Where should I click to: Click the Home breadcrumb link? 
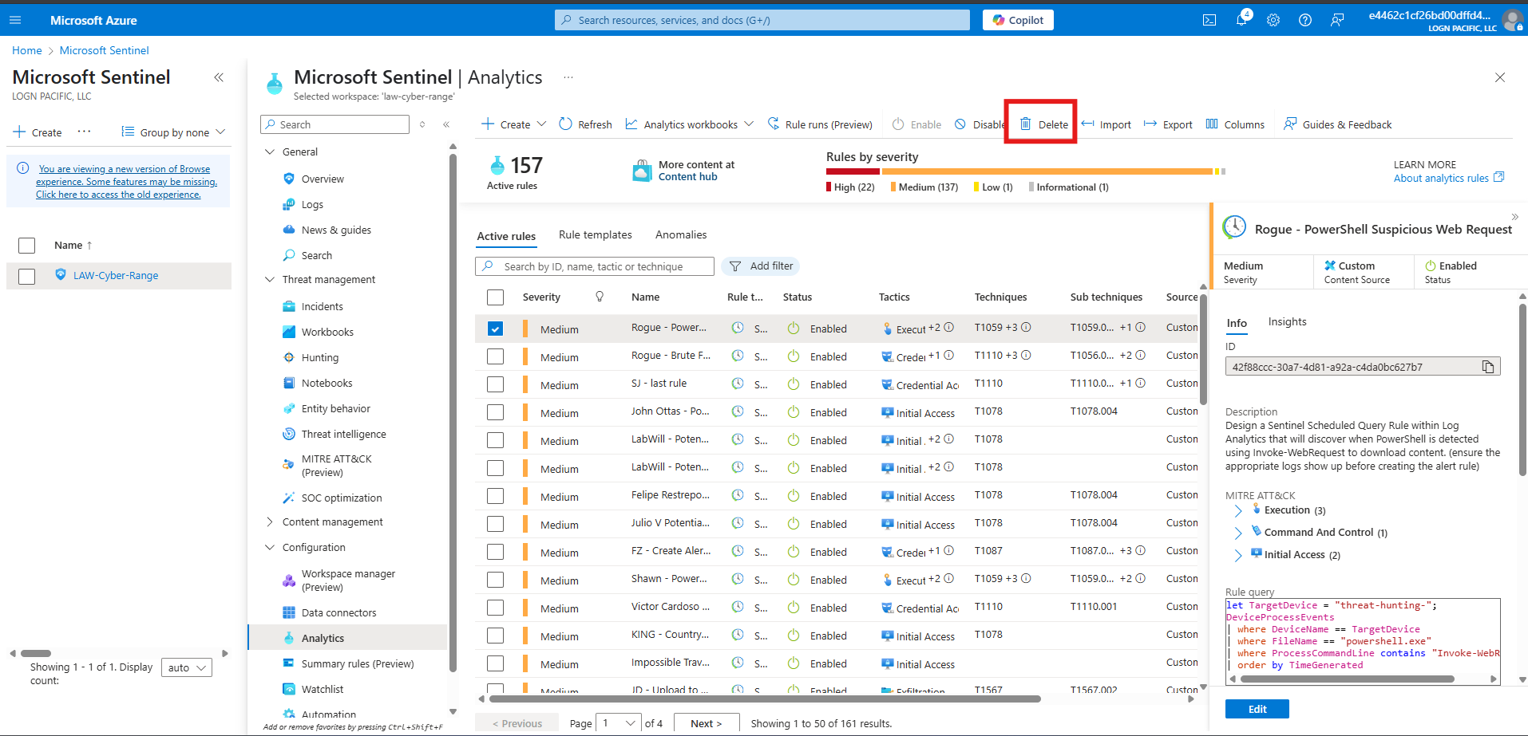27,50
